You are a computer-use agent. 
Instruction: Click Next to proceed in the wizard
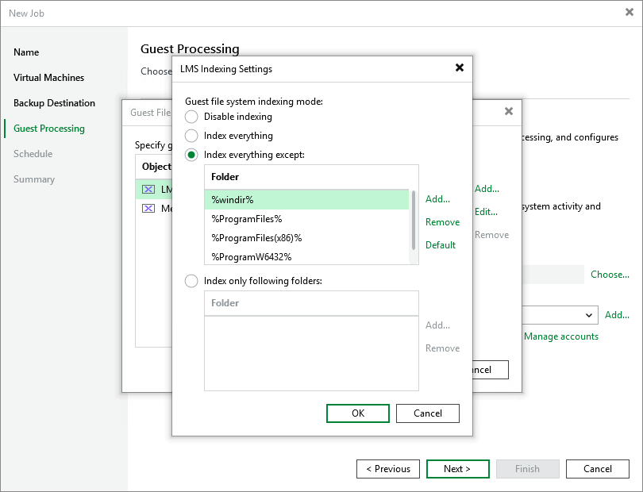click(457, 468)
